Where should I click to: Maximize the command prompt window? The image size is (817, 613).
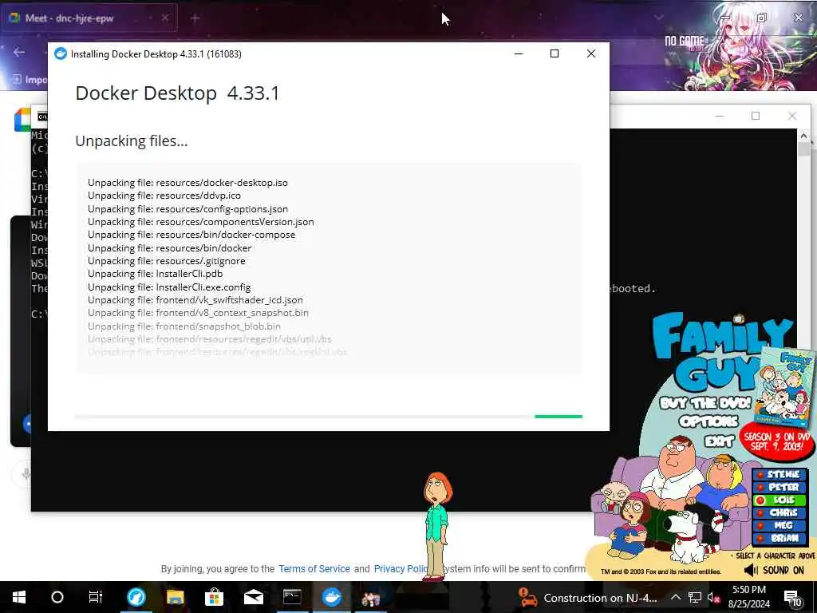coord(756,116)
